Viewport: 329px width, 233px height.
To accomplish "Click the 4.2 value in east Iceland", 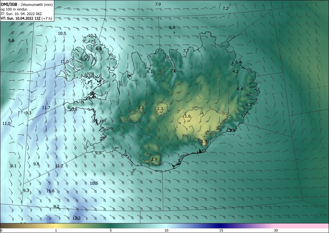I will tap(236, 72).
